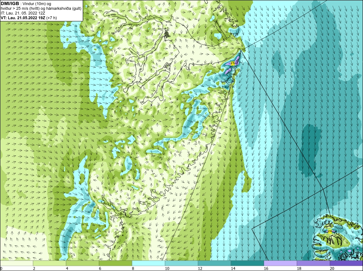Select the 0–2 m/s pale yellow legend swatch
Image resolution: width=363 pixels, height=271 pixels.
point(16,263)
